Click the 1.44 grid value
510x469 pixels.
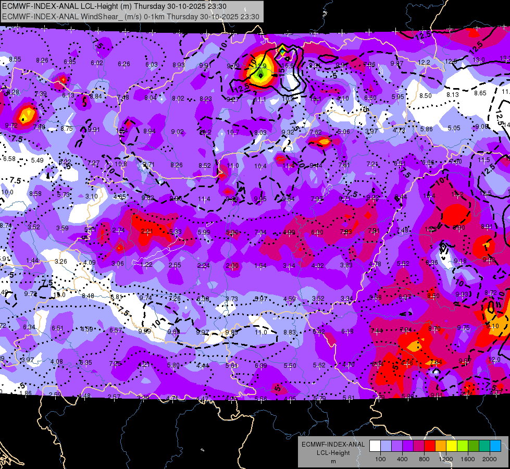32,261
